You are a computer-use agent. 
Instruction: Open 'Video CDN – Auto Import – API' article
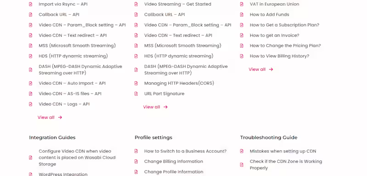(x=72, y=83)
